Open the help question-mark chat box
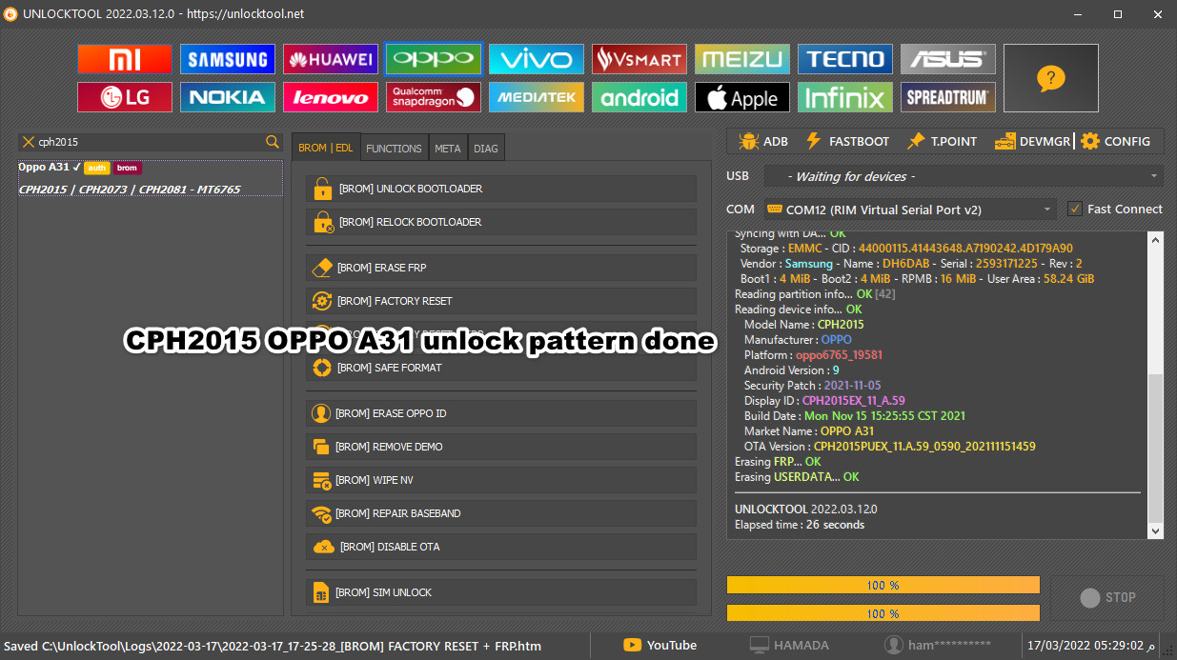 tap(1051, 78)
